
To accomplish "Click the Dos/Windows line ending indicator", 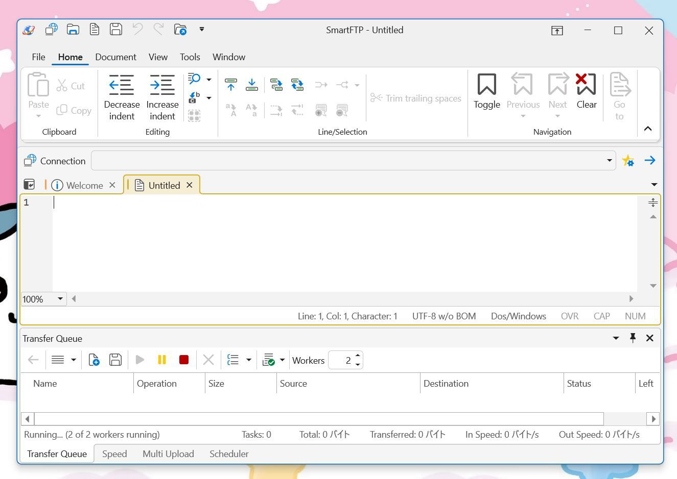I will (x=519, y=316).
